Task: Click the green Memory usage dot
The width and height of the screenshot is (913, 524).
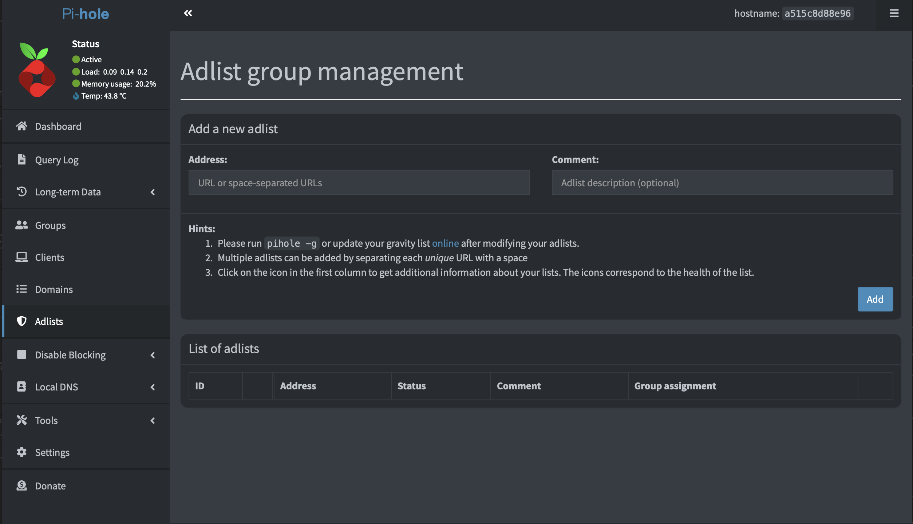Action: point(76,84)
